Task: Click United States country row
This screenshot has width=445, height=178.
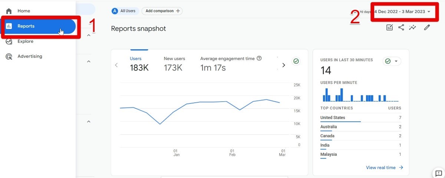Action: point(361,118)
